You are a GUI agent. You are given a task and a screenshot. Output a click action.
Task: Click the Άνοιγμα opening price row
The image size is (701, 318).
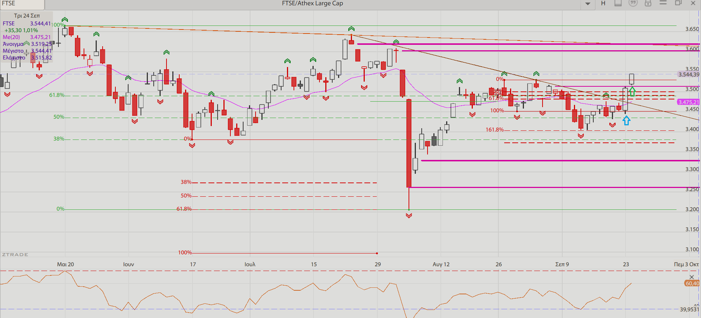click(27, 44)
